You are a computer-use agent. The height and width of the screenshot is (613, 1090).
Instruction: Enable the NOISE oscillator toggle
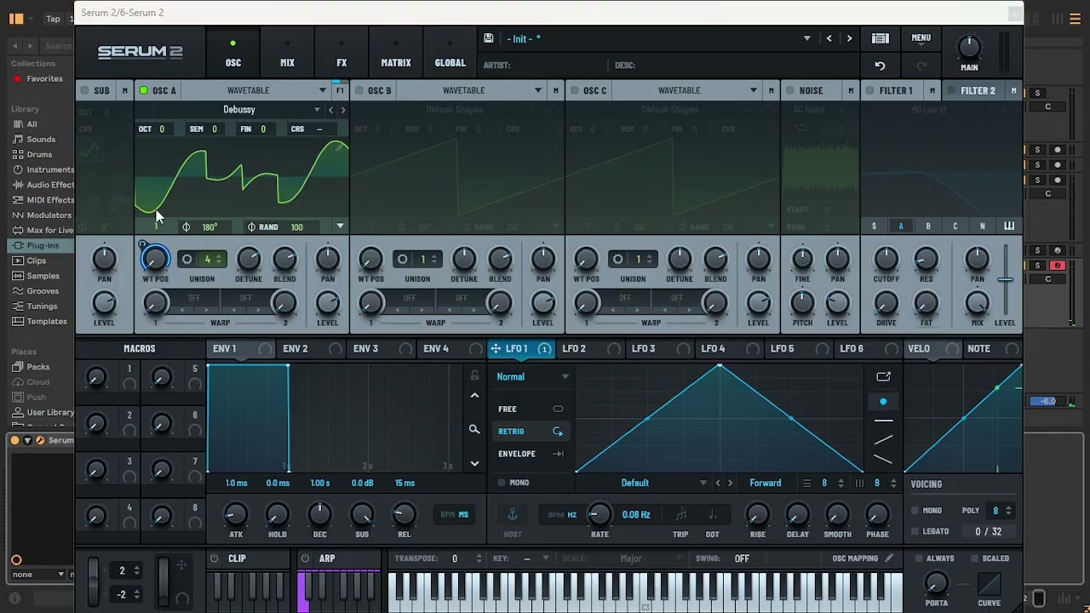coord(789,90)
